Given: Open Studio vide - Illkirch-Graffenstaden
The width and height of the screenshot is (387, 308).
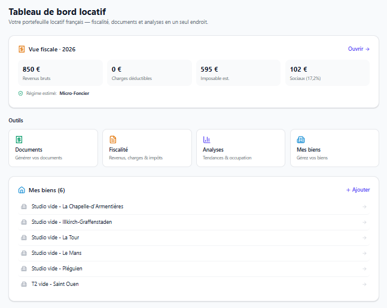Looking at the screenshot, I should pyautogui.click(x=194, y=222).
